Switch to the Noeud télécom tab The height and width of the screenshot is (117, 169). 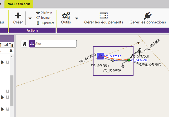(x=19, y=4)
